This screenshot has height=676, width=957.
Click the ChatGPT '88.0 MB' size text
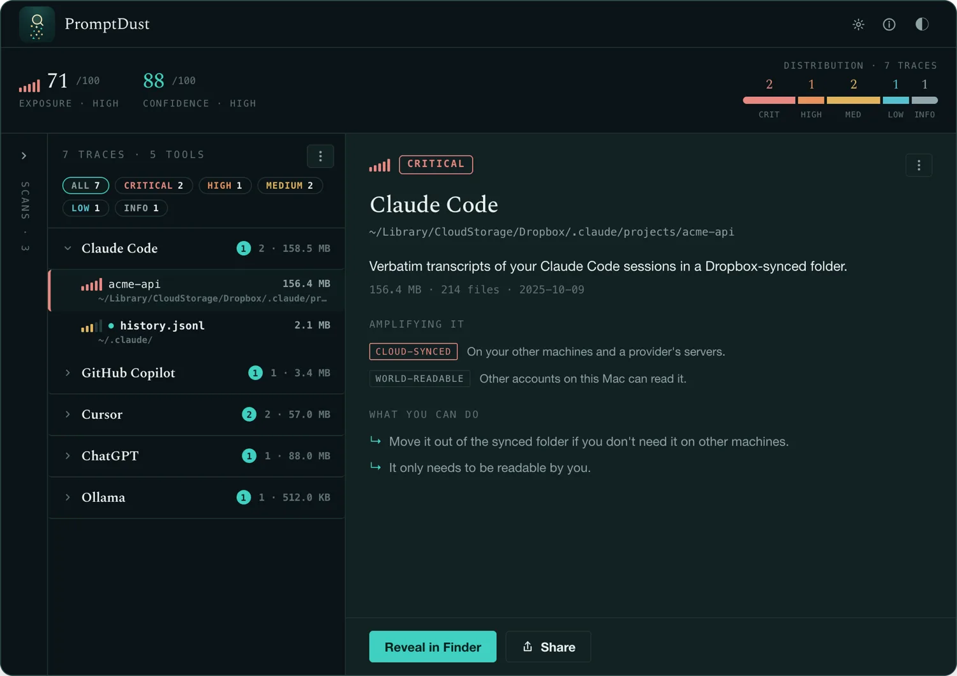[x=309, y=456]
